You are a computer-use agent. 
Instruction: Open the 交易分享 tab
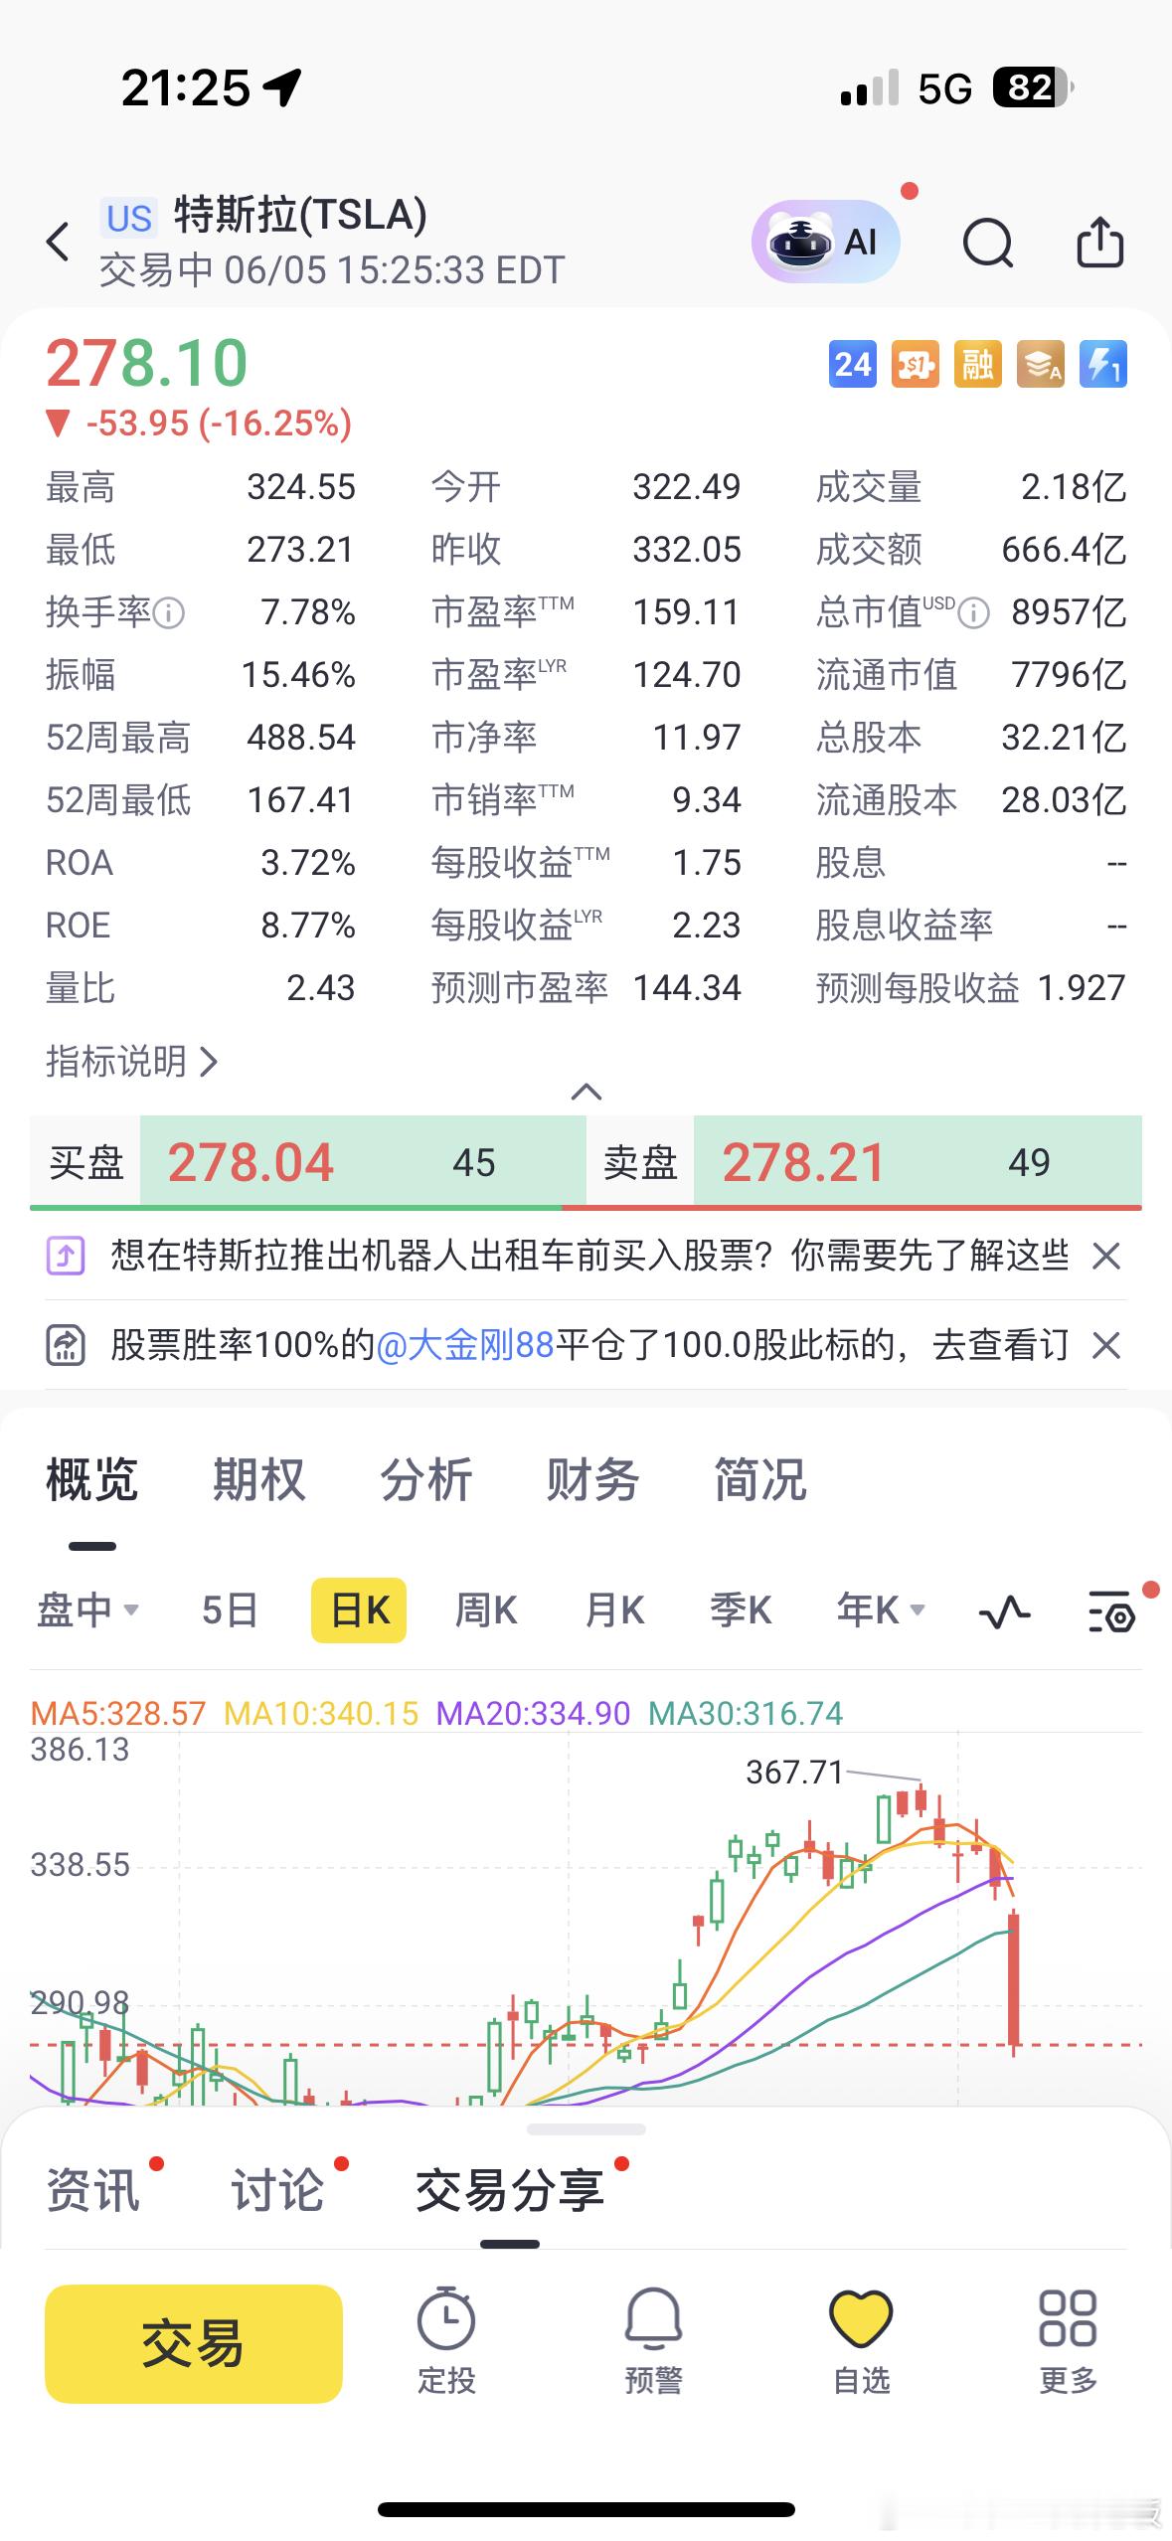pos(510,2190)
